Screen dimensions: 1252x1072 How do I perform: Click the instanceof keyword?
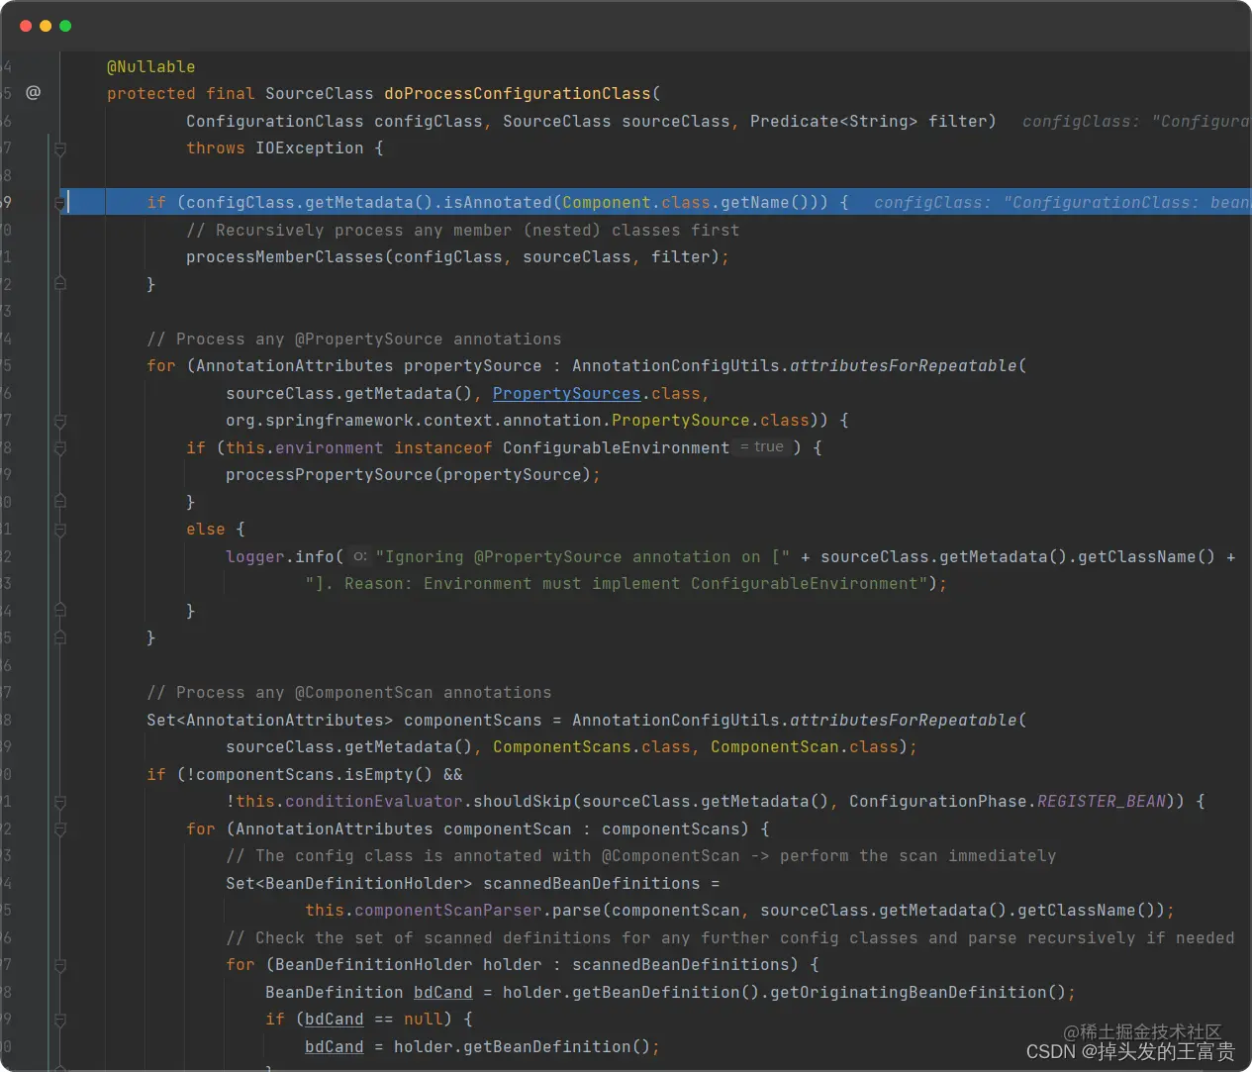(x=442, y=447)
